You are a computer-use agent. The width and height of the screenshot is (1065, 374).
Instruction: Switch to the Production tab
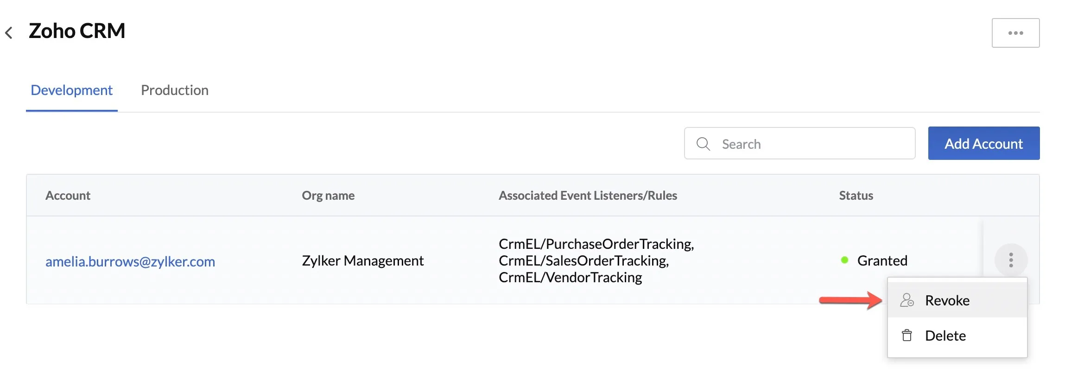point(175,90)
